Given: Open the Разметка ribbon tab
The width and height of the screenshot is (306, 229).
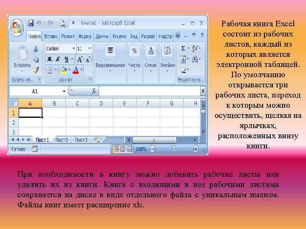Looking at the screenshot, I should coord(68,36).
